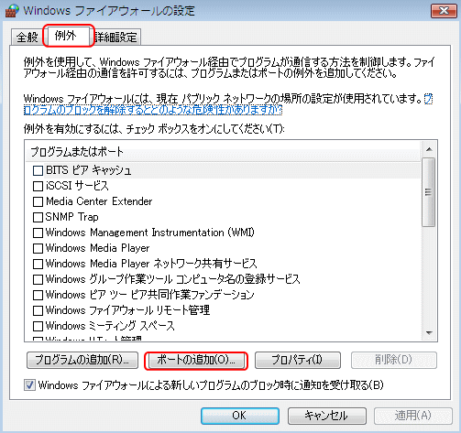Select the Media Center Extender entry text
The image size is (461, 433).
pyautogui.click(x=99, y=201)
